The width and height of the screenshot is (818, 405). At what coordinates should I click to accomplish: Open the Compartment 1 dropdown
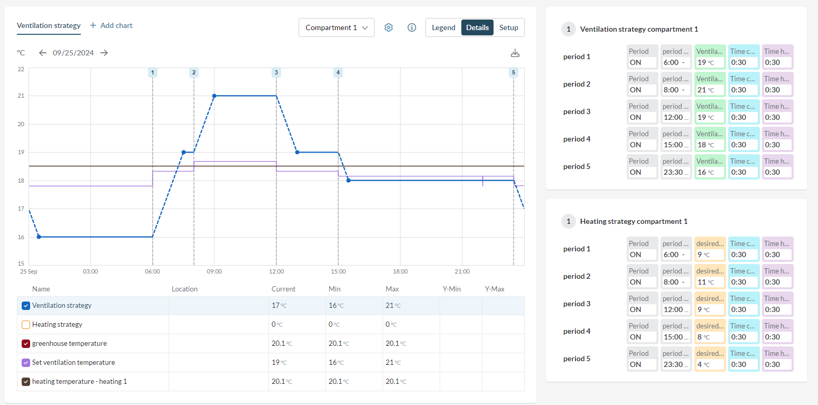[x=337, y=27]
